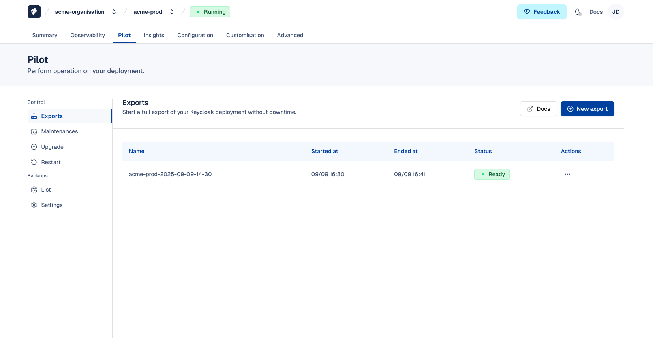
Task: Switch to the Pilot tab
Action: [124, 35]
